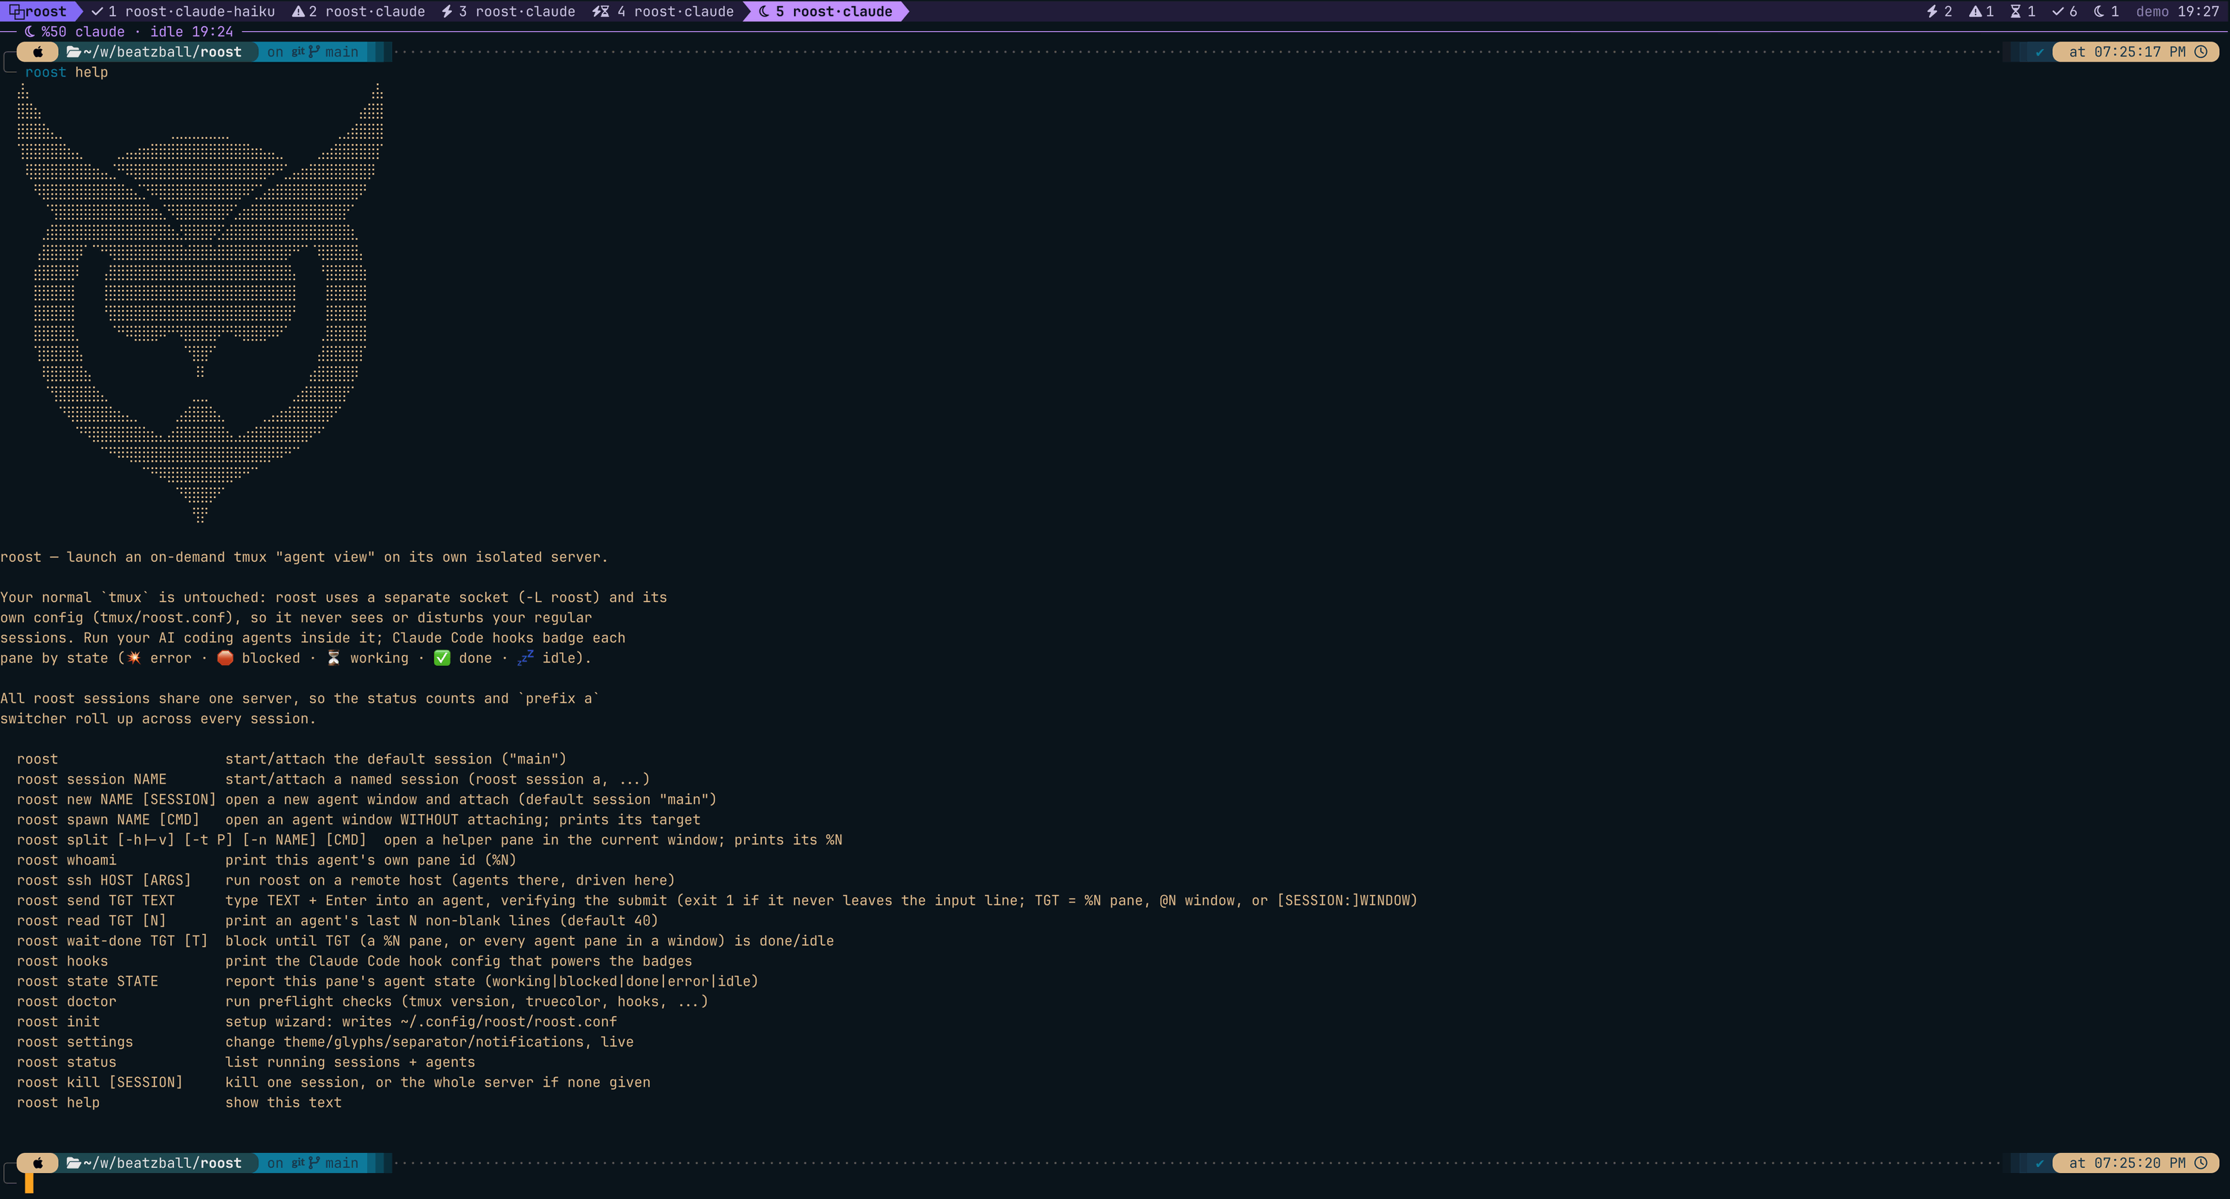This screenshot has width=2230, height=1199.
Task: Click moon icon in pane title line
Action: (x=30, y=31)
